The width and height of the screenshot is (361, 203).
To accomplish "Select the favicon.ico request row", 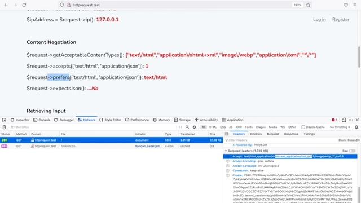I will (x=111, y=146).
